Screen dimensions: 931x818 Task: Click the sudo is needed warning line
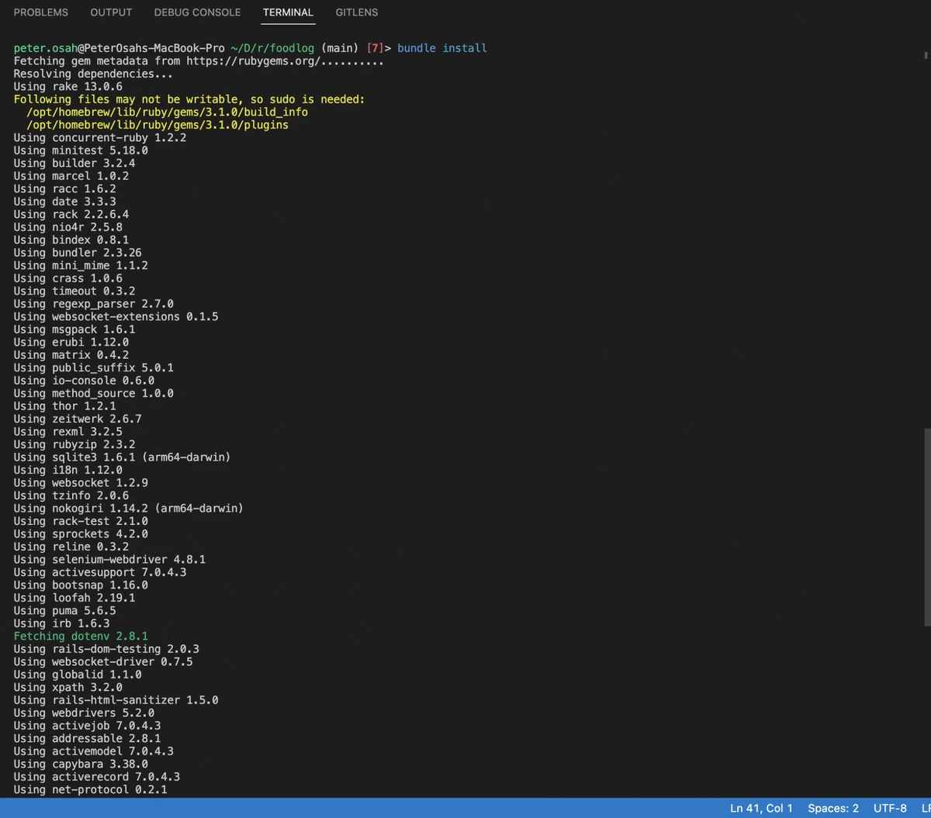(x=189, y=99)
